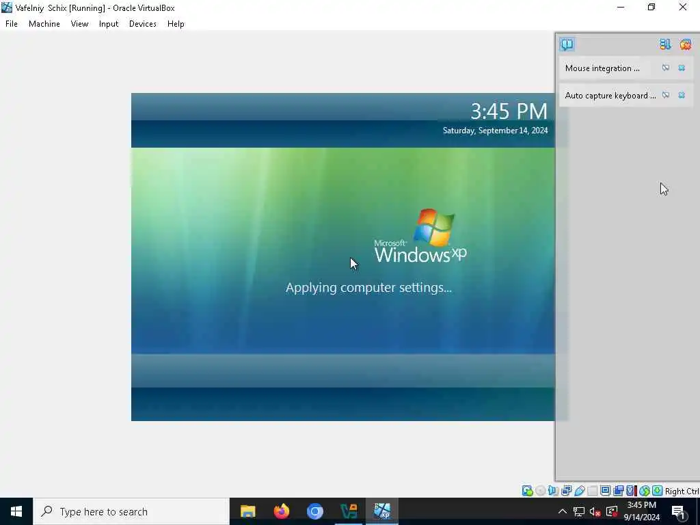Open the Devices menu
This screenshot has width=700, height=525.
pyautogui.click(x=142, y=24)
